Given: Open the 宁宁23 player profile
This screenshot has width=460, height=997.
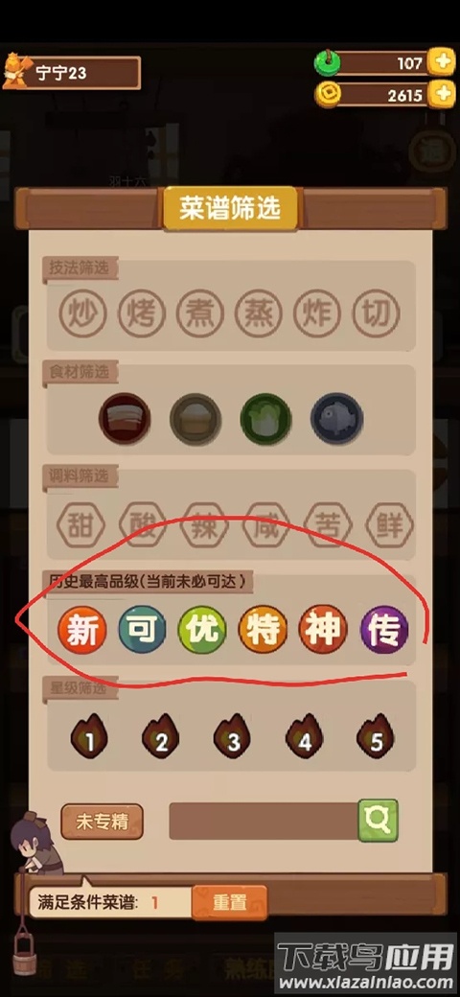Looking at the screenshot, I should [x=72, y=73].
